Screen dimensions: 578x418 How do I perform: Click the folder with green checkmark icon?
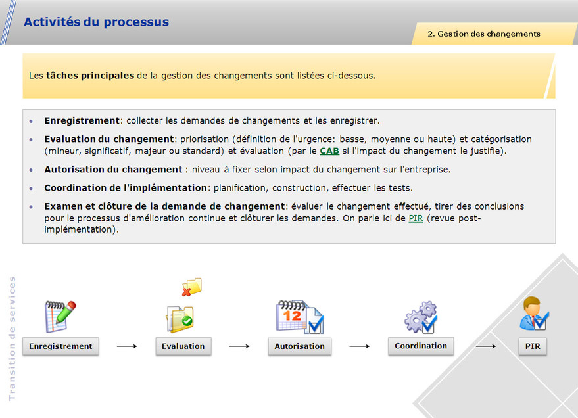coord(180,319)
